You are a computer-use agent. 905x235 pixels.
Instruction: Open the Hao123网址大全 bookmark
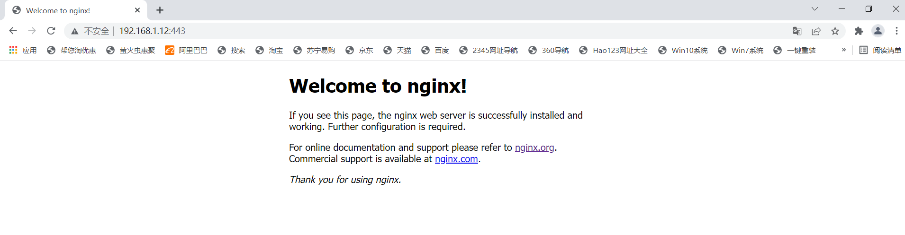[614, 50]
